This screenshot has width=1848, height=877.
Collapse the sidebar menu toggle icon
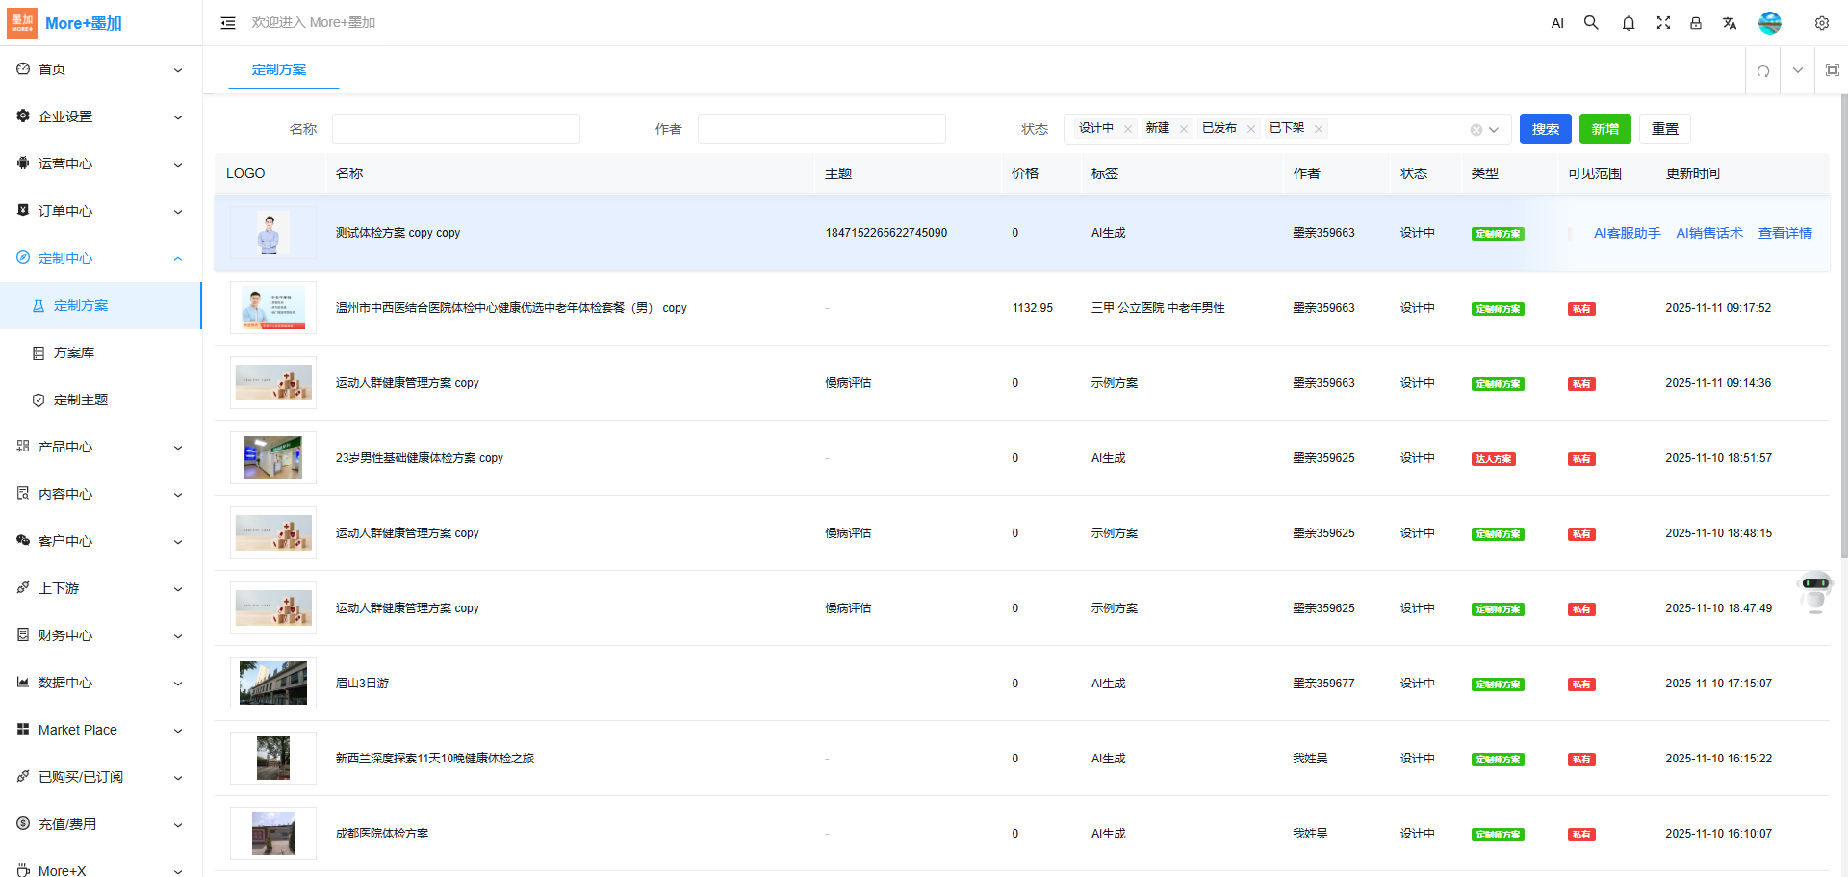click(x=228, y=23)
